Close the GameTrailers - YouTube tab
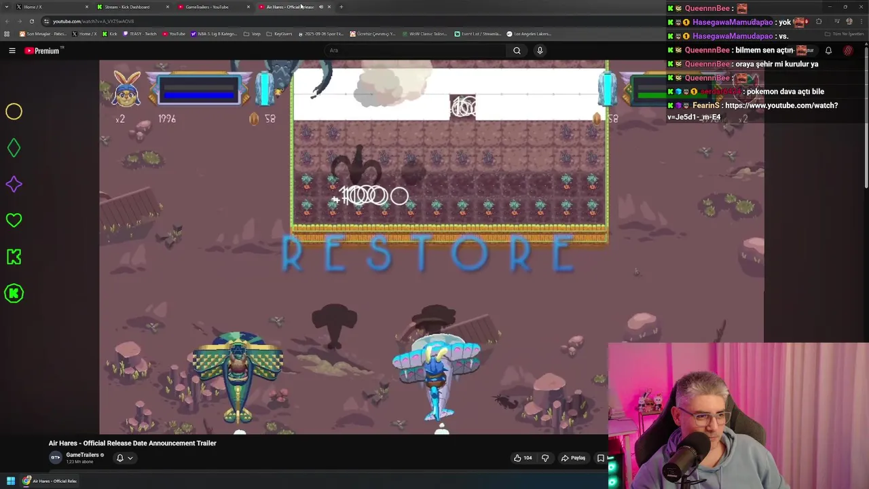869x489 pixels. (248, 7)
